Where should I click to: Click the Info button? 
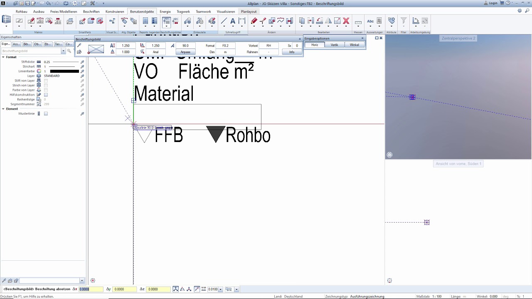(x=292, y=52)
